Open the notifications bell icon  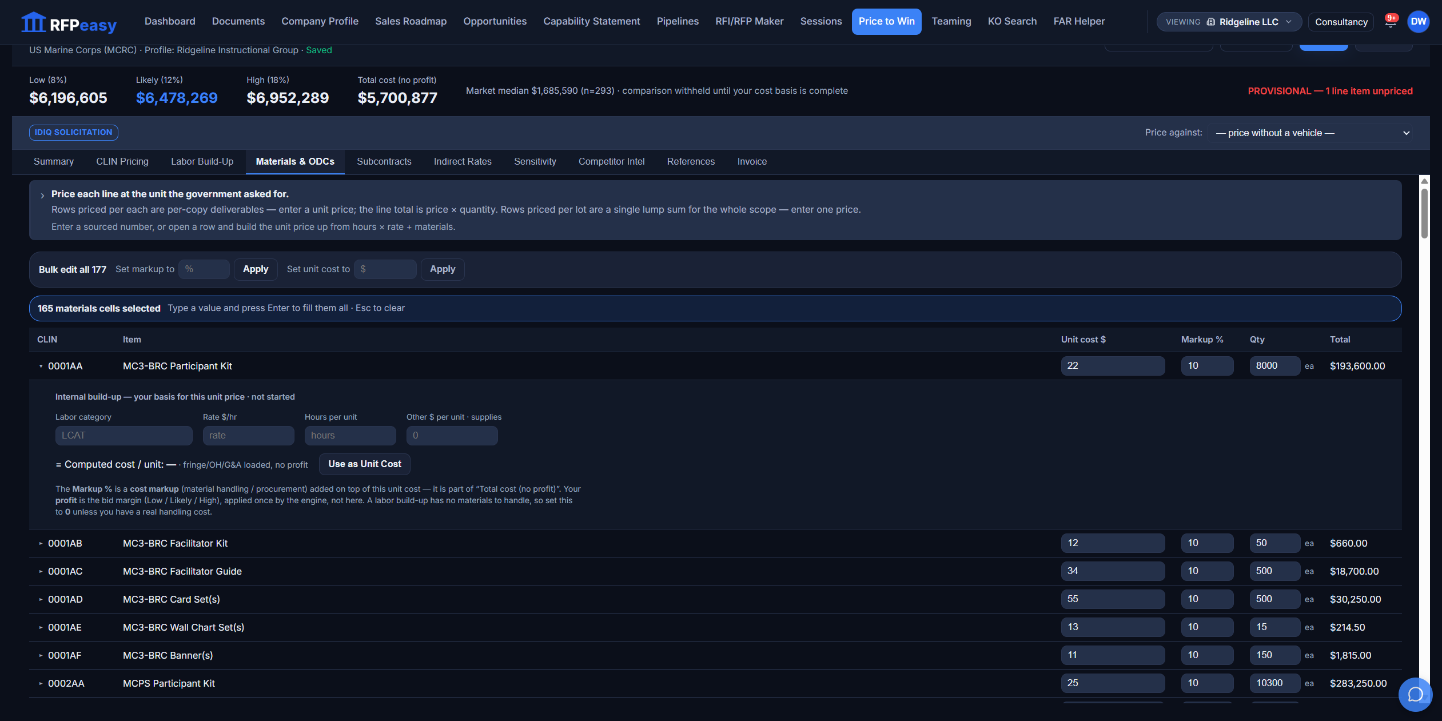1391,21
